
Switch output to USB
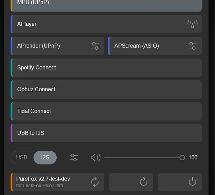click(21, 158)
